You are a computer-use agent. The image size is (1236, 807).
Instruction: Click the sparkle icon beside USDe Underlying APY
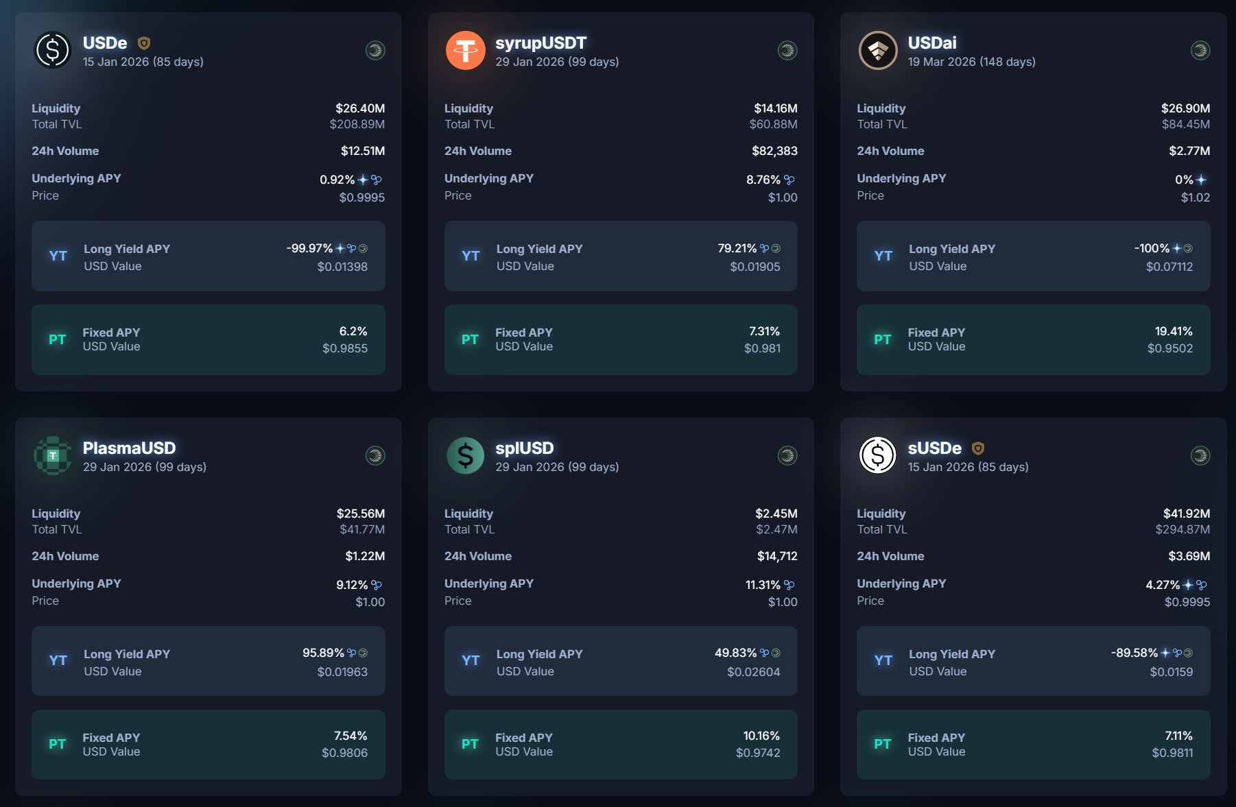(x=362, y=180)
